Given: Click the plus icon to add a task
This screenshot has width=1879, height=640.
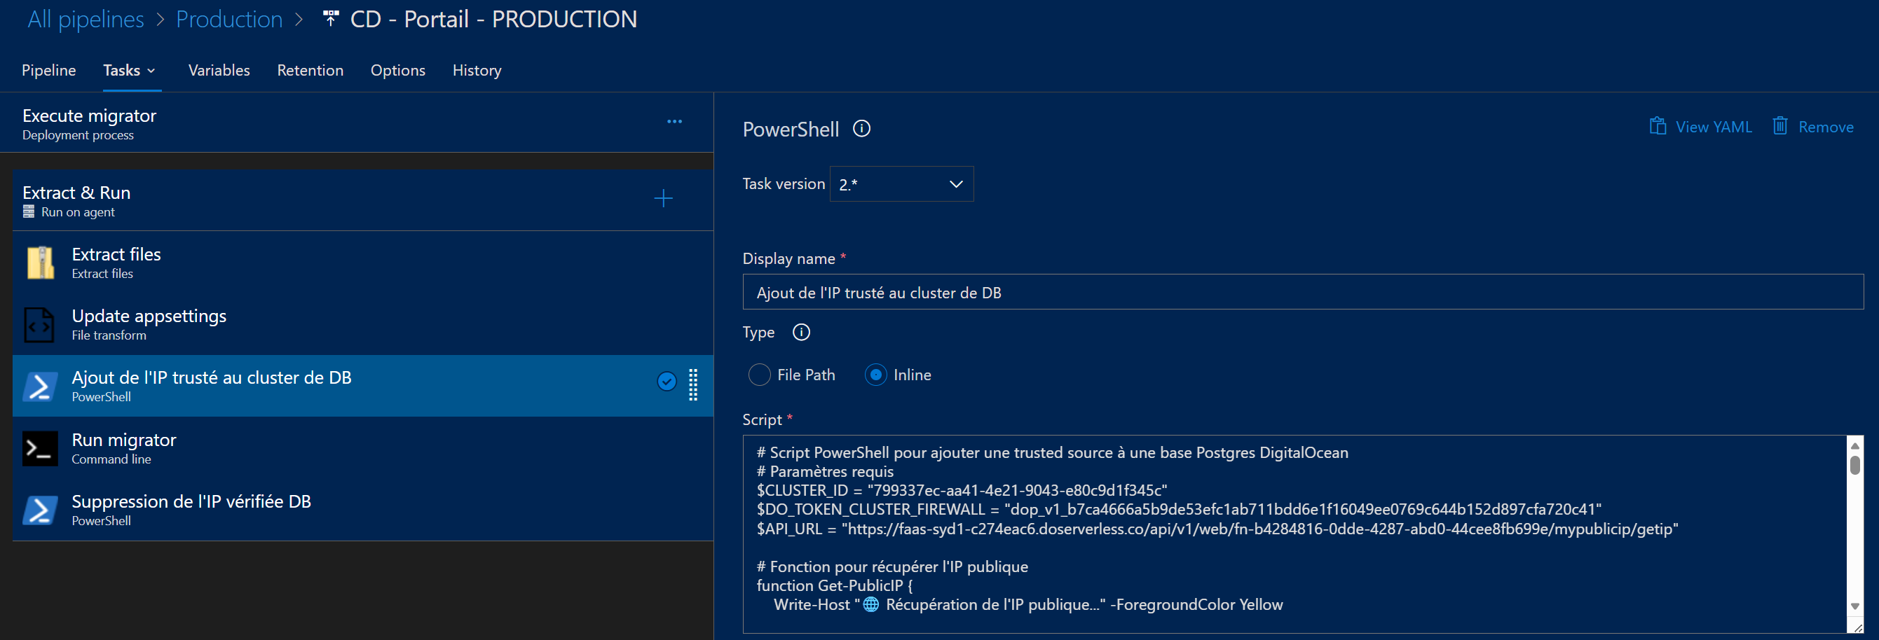Looking at the screenshot, I should click(663, 198).
